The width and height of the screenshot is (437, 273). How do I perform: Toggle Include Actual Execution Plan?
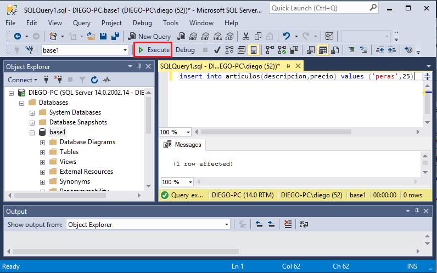point(270,50)
